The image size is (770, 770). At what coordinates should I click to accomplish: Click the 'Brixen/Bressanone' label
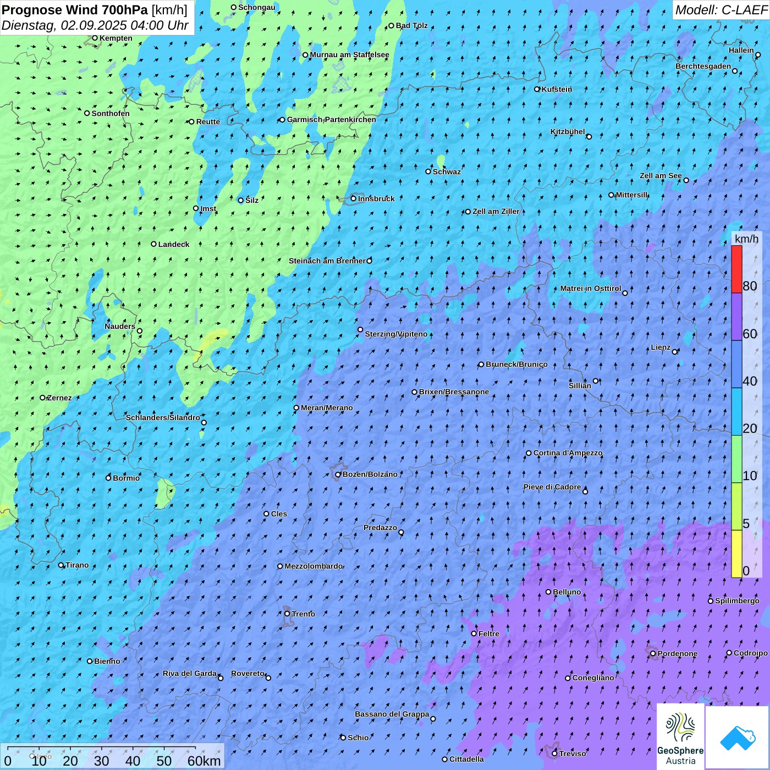tap(454, 392)
